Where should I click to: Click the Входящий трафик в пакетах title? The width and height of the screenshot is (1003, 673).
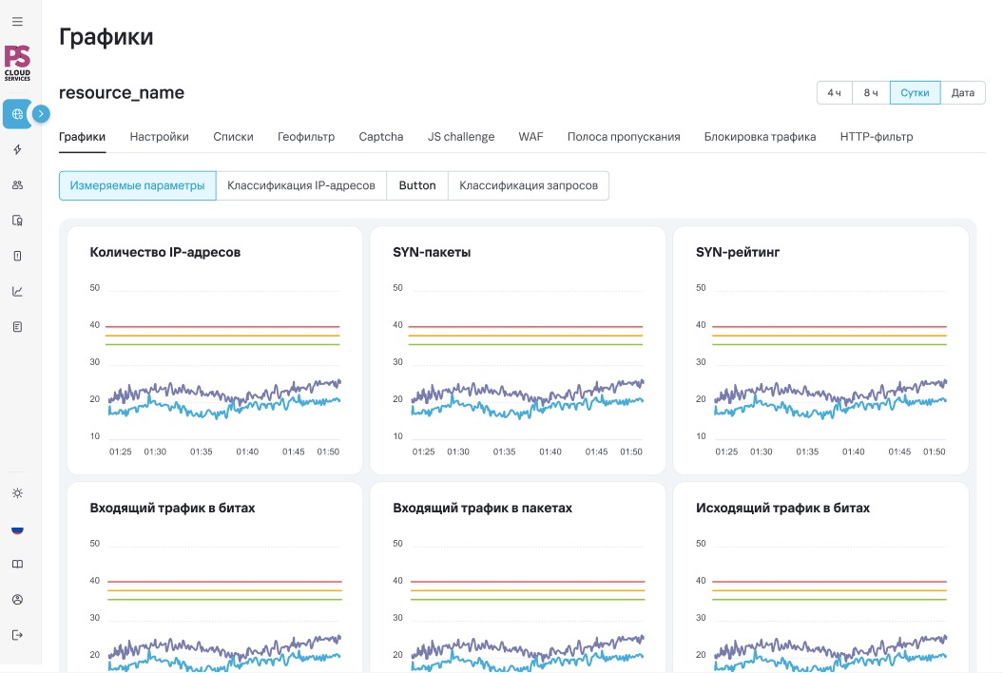pos(482,508)
